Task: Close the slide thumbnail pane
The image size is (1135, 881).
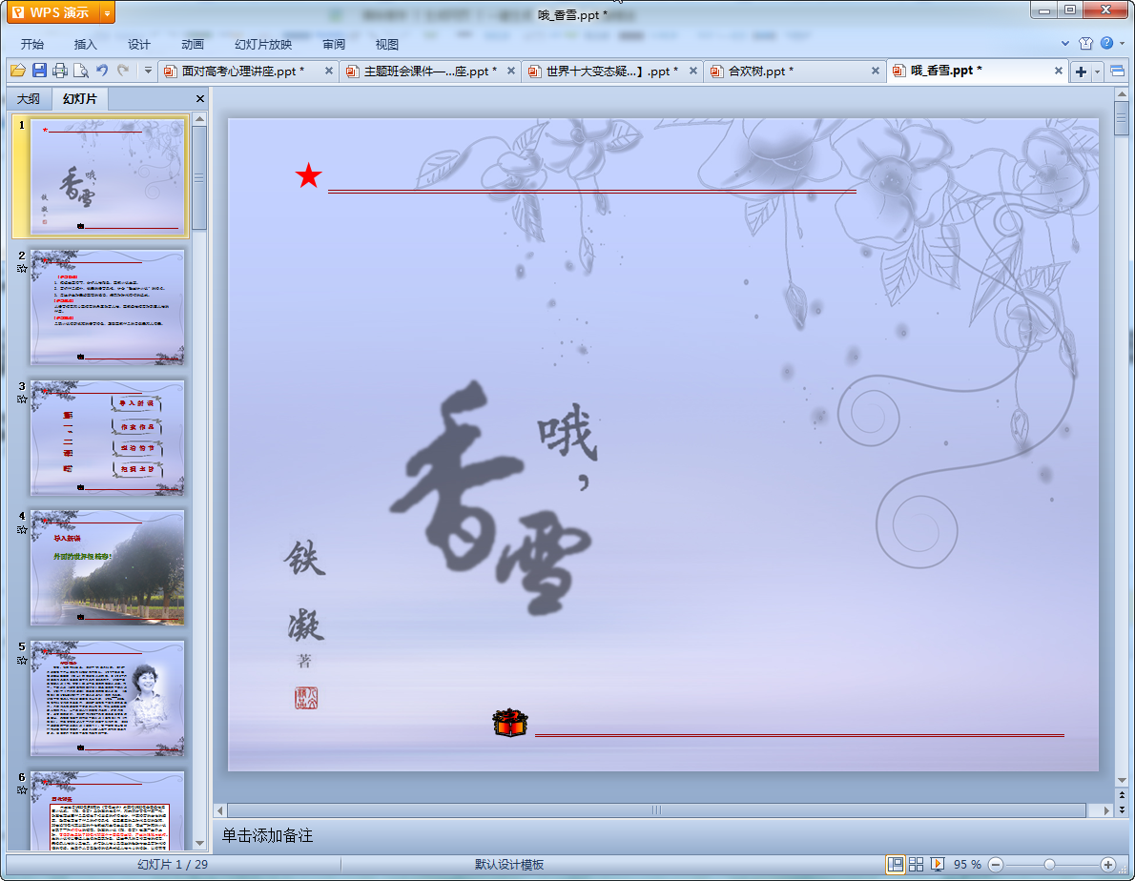Action: pos(200,98)
